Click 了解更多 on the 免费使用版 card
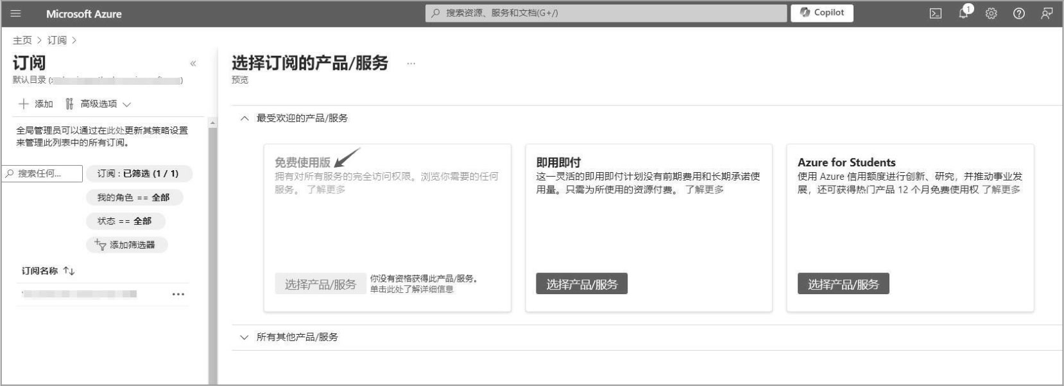Screen dimensions: 1064x386 [x=326, y=189]
